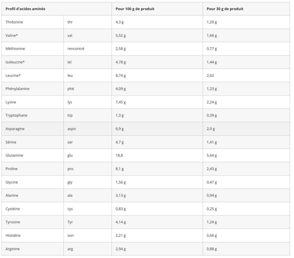Click the Thréonine row label
Viewport: 294px width, 258px height.
tap(14, 22)
